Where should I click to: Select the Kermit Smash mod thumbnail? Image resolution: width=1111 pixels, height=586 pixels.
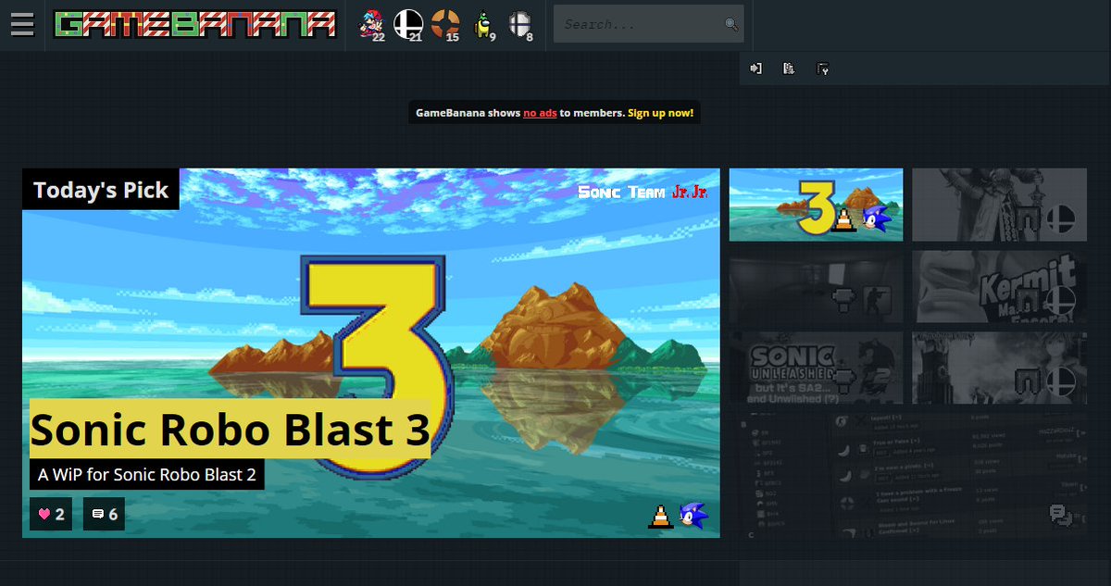[999, 286]
